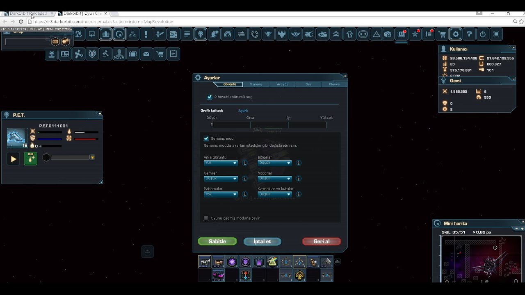The width and height of the screenshot is (525, 295).
Task: Click the power logout icon in toolbar
Action: 483,34
